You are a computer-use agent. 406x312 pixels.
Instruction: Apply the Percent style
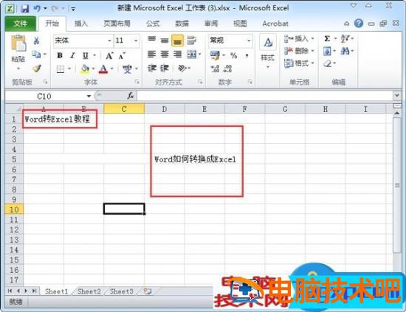tap(234, 55)
